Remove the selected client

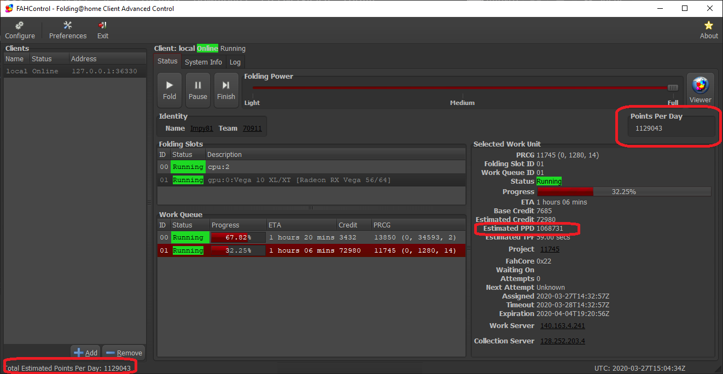(124, 353)
